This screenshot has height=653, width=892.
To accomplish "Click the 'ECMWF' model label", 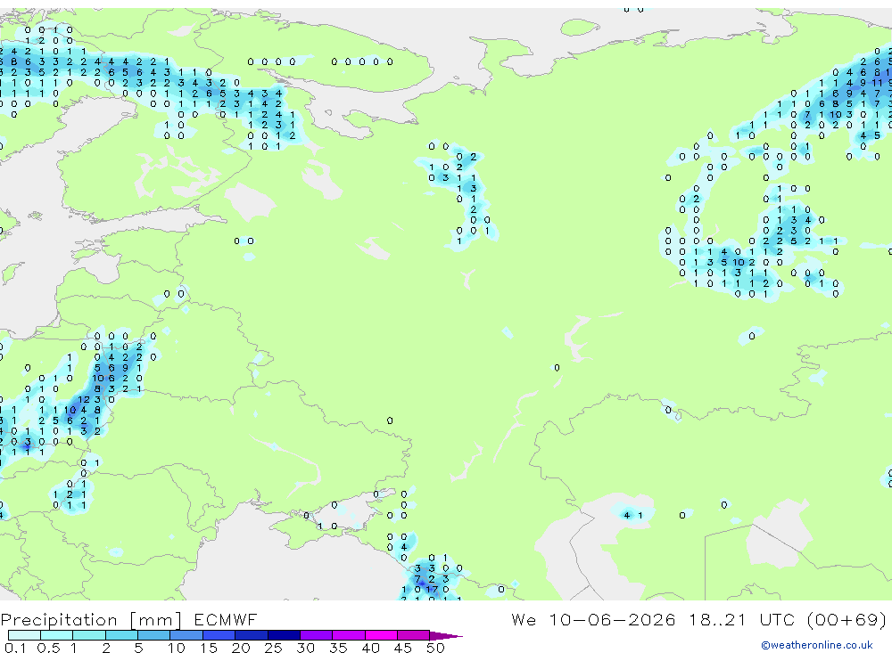I will pyautogui.click(x=226, y=619).
